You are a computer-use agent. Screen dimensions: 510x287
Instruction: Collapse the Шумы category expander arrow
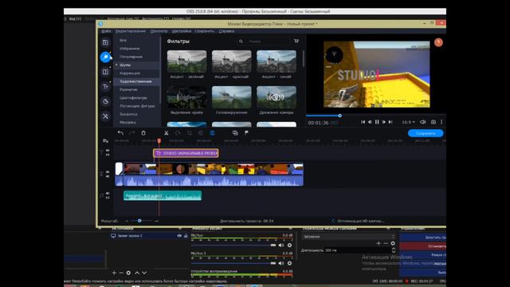(117, 65)
